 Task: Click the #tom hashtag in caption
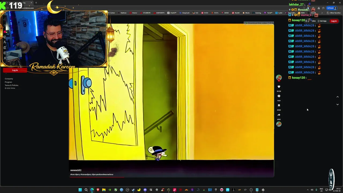tap(72, 175)
